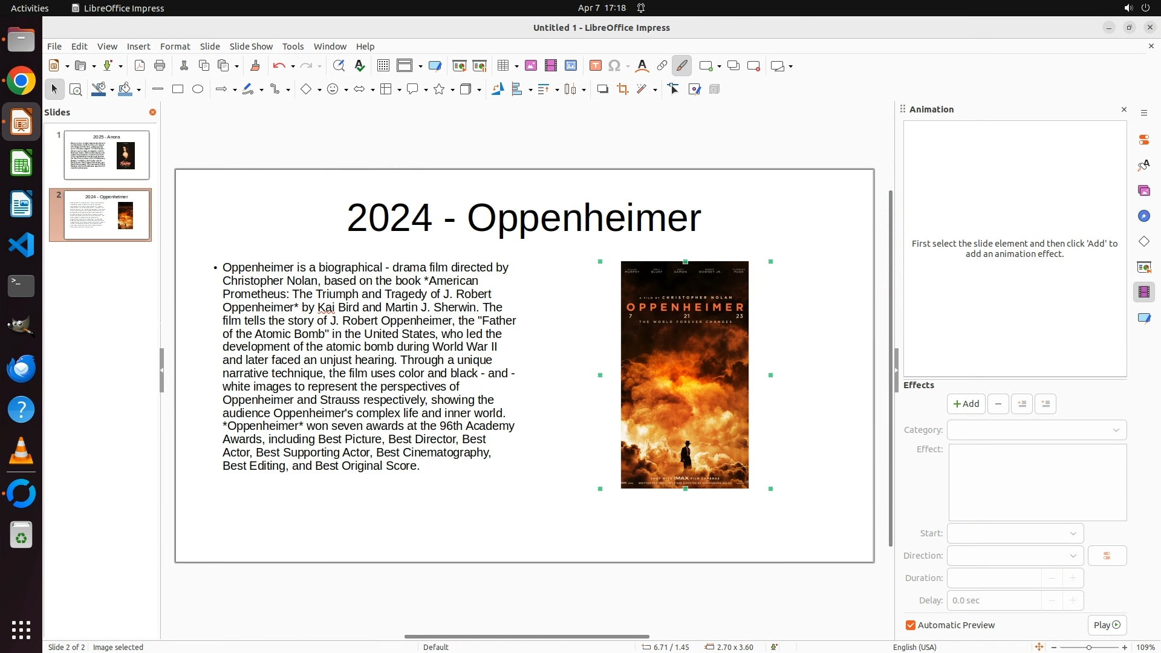The image size is (1161, 653).
Task: Open Slide Transition sidebar deck
Action: (x=1143, y=267)
